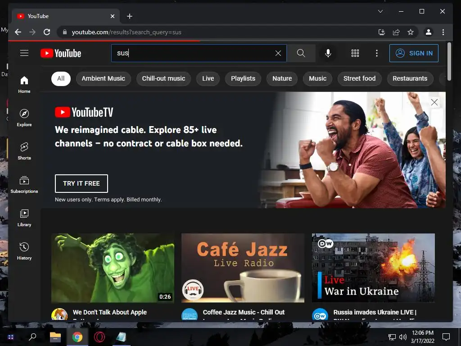This screenshot has width=461, height=346.
Task: Open the War in Ukraine live thumbnail
Action: coord(373,268)
